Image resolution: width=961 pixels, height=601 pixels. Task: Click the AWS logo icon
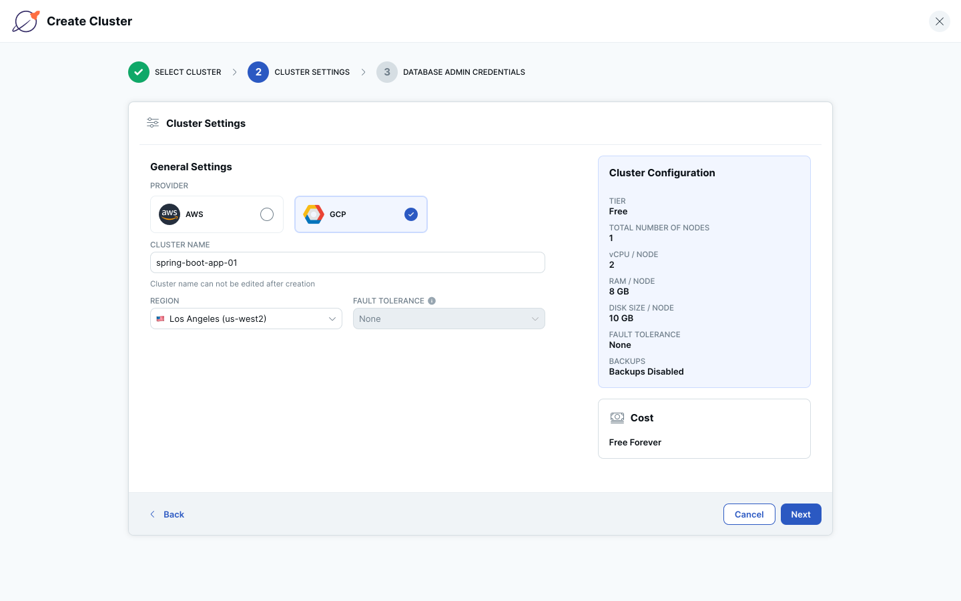click(170, 214)
